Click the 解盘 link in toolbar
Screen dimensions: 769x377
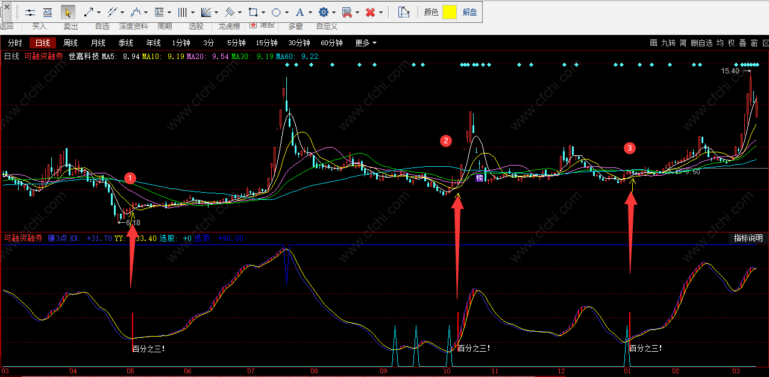(469, 12)
